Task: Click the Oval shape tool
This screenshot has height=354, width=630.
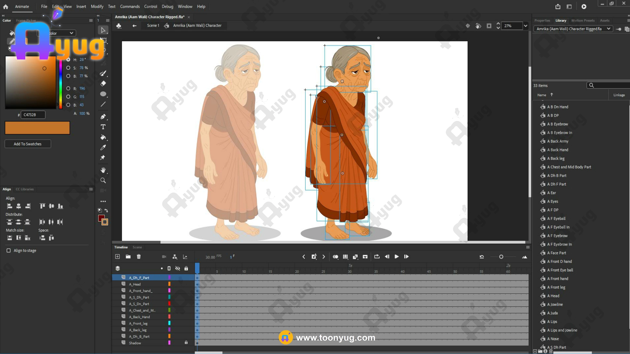Action: tap(103, 94)
